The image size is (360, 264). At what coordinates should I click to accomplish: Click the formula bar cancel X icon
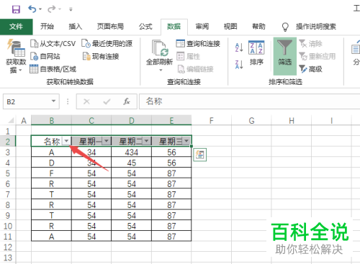86,101
